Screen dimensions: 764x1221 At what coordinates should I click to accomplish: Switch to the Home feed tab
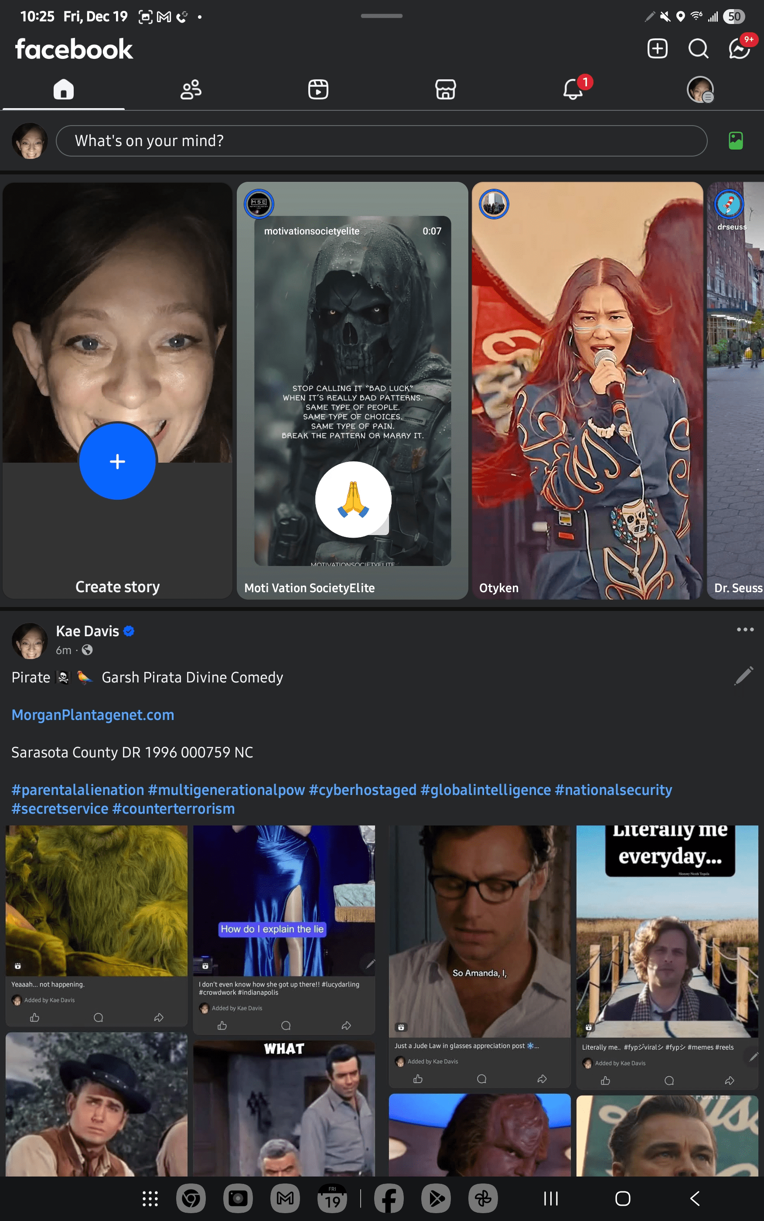64,89
